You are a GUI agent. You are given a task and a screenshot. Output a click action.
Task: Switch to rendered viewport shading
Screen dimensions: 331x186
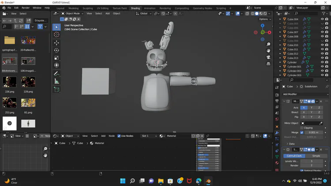click(x=265, y=14)
